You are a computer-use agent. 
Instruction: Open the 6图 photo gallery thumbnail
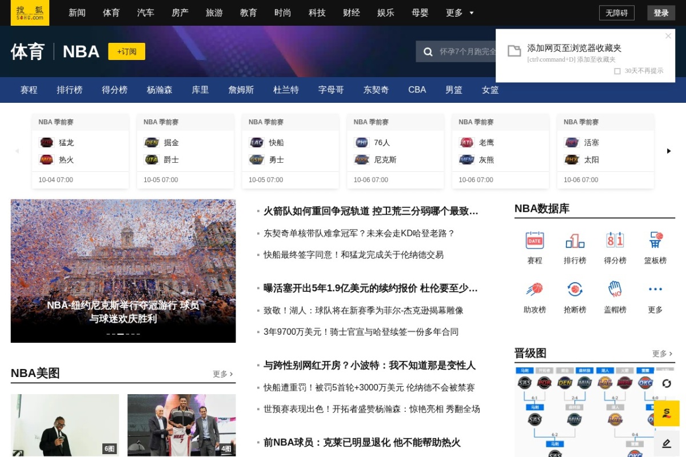[x=65, y=425]
